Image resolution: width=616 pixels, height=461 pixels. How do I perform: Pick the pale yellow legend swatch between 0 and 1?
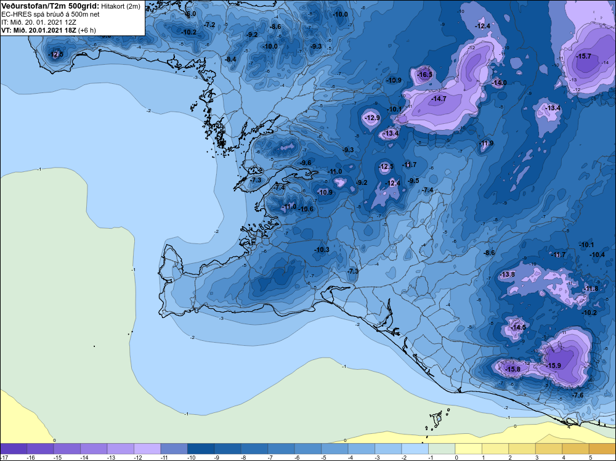click(468, 449)
